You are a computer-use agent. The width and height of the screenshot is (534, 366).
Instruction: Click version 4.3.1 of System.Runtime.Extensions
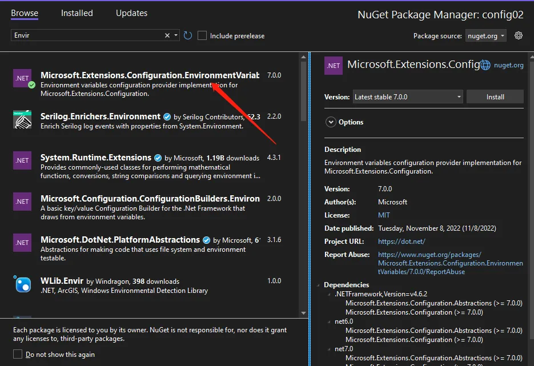pyautogui.click(x=274, y=158)
